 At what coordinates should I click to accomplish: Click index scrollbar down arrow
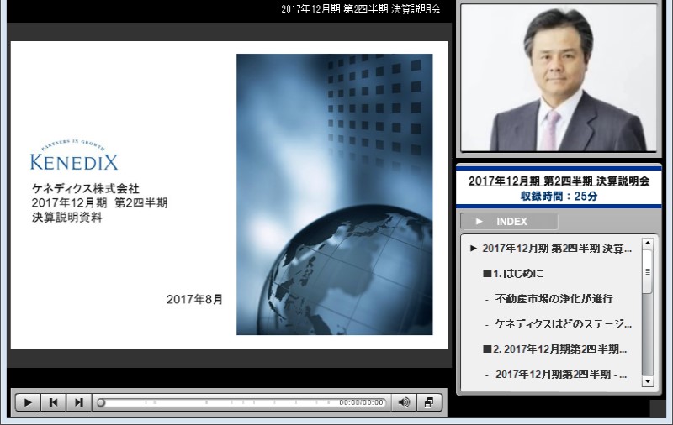(x=648, y=380)
